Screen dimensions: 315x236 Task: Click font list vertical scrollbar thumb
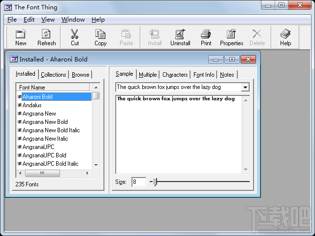click(x=96, y=96)
